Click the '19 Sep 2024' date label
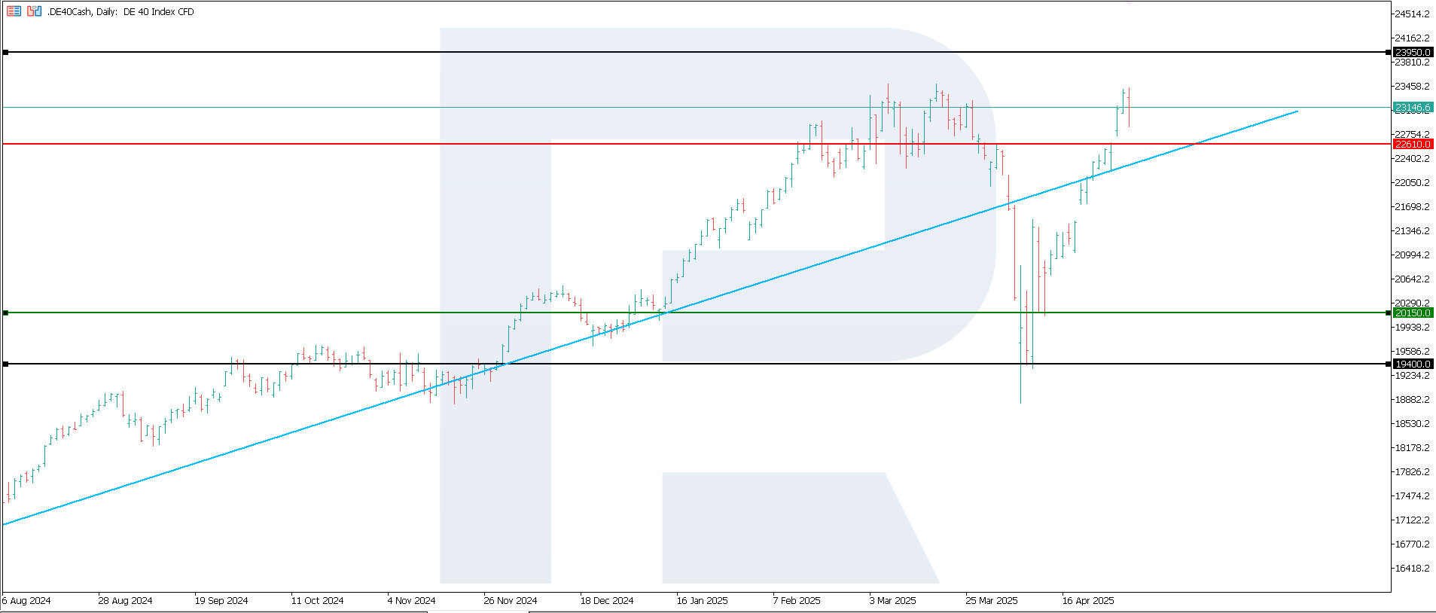Viewport: 1436px width, 613px height. click(x=221, y=601)
